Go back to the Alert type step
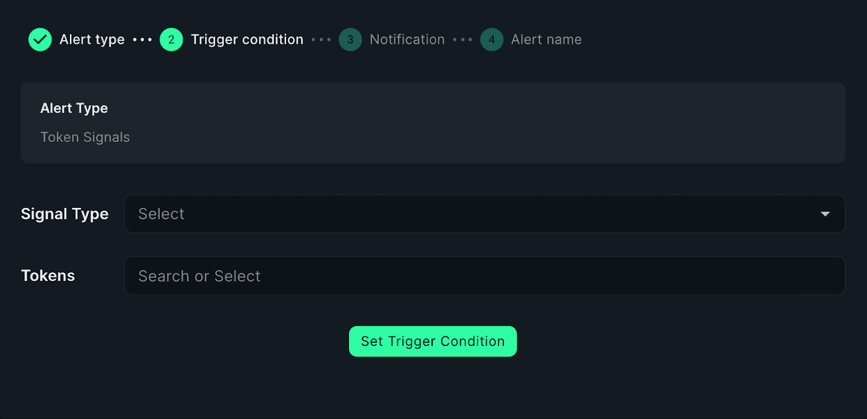The height and width of the screenshot is (419, 867). click(92, 40)
